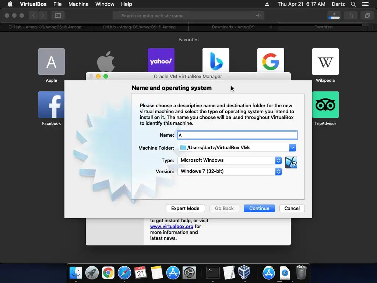Click the date and time in menu bar
The width and height of the screenshot is (377, 283).
[301, 4]
